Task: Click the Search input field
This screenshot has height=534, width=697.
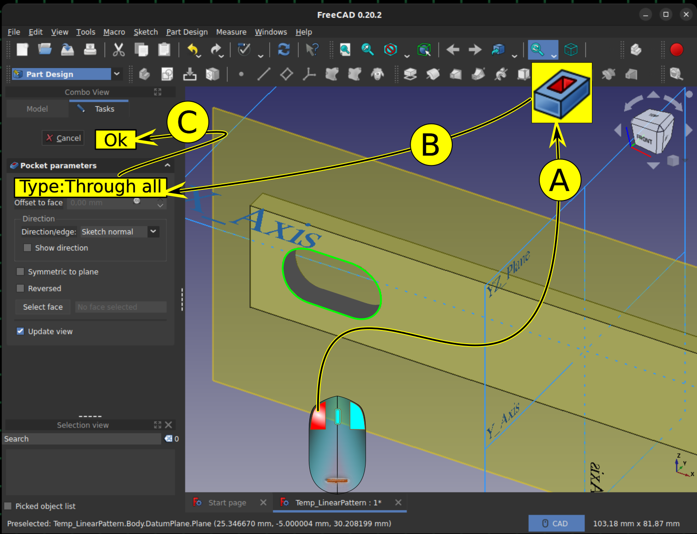Action: (x=83, y=439)
